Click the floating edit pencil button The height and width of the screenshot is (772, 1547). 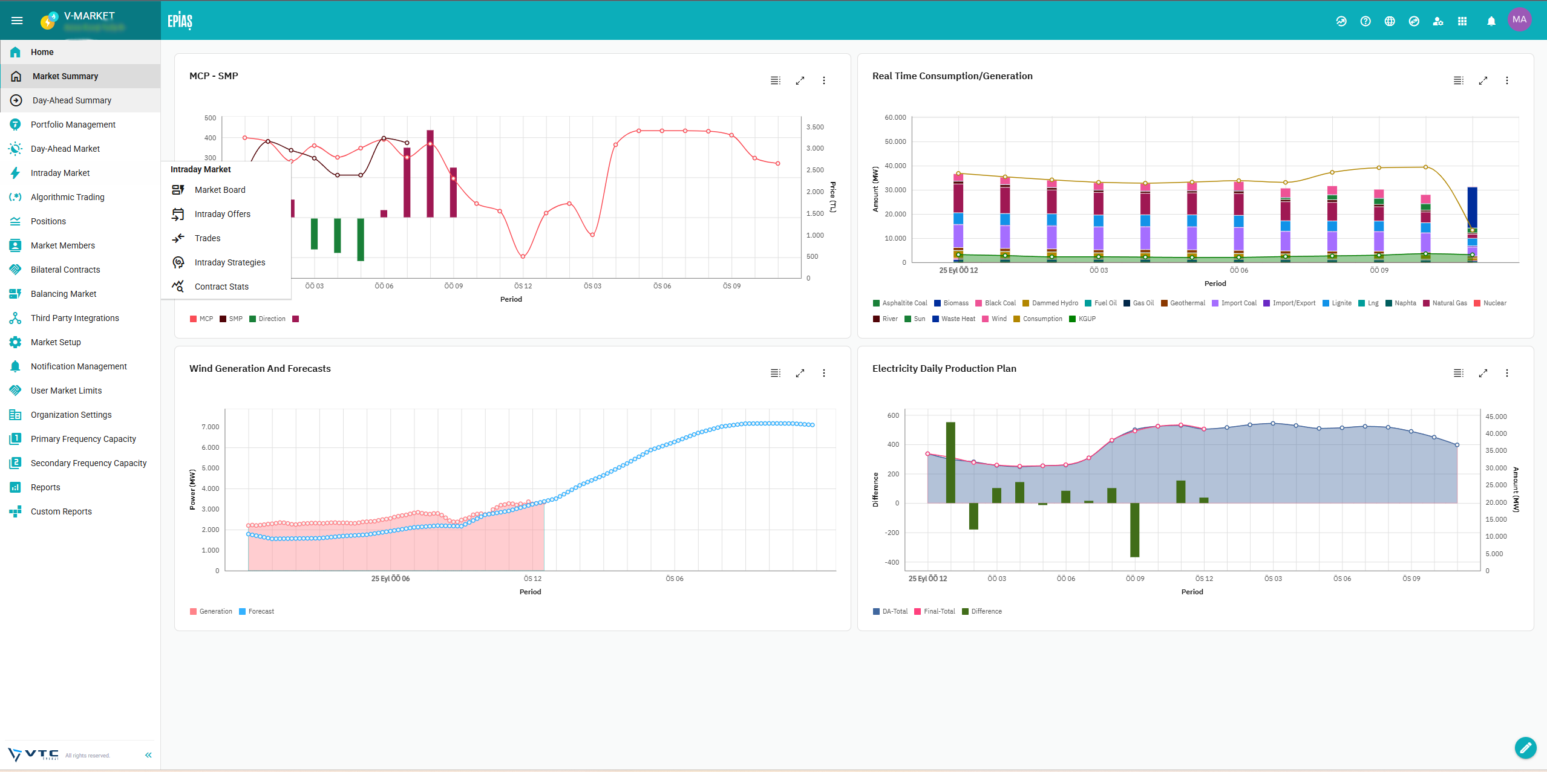(x=1525, y=748)
